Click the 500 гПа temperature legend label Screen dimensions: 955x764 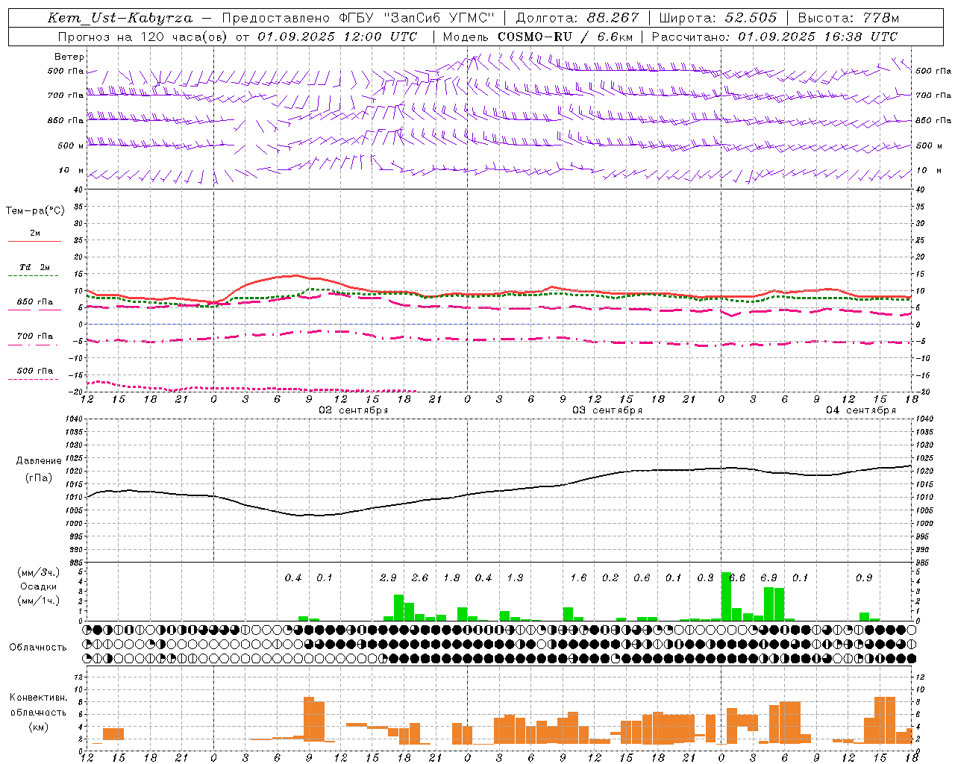34,371
